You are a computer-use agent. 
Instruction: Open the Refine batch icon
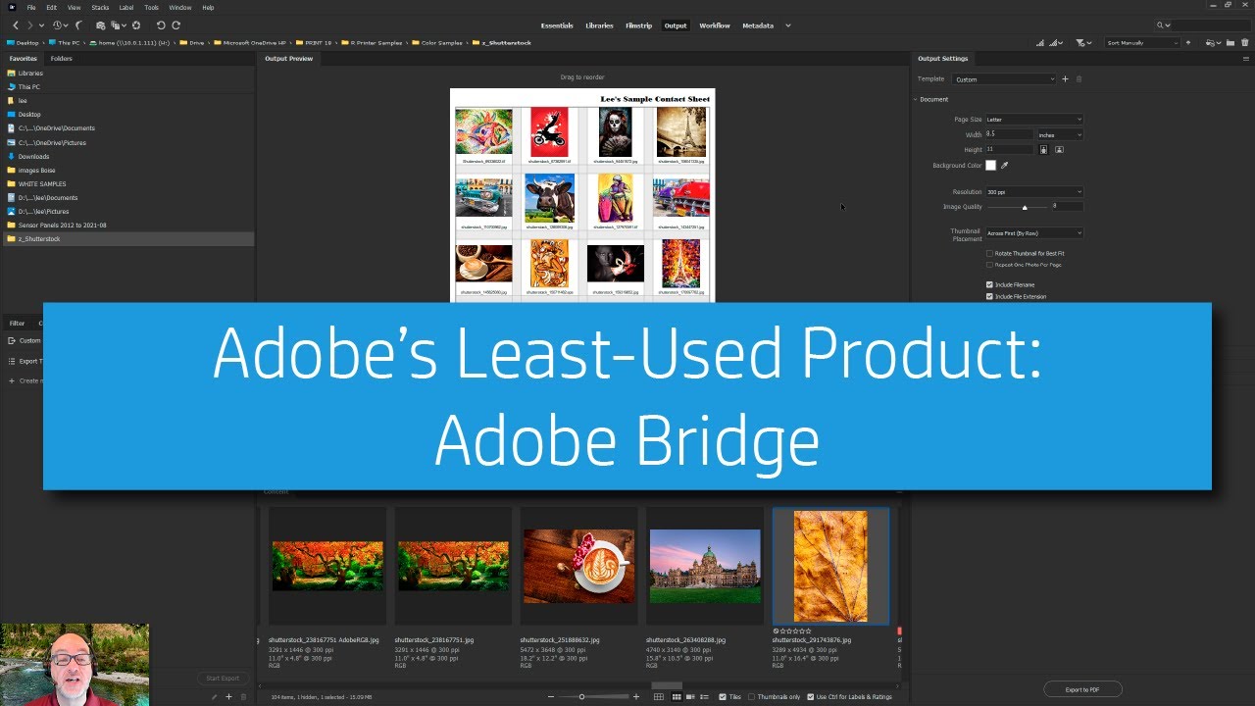coord(115,25)
